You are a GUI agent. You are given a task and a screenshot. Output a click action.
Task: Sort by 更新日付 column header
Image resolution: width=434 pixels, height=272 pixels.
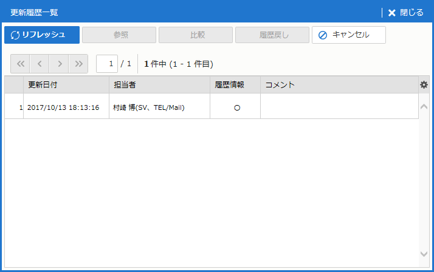pos(66,85)
